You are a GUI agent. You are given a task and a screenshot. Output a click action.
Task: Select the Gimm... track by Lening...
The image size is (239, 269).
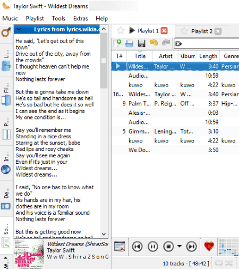pyautogui.click(x=175, y=131)
